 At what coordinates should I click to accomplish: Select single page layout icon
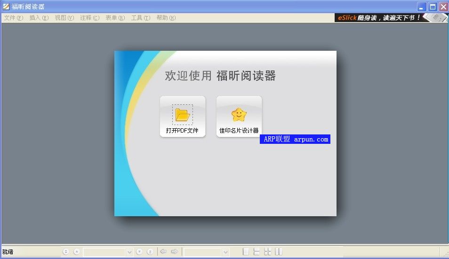[246, 251]
